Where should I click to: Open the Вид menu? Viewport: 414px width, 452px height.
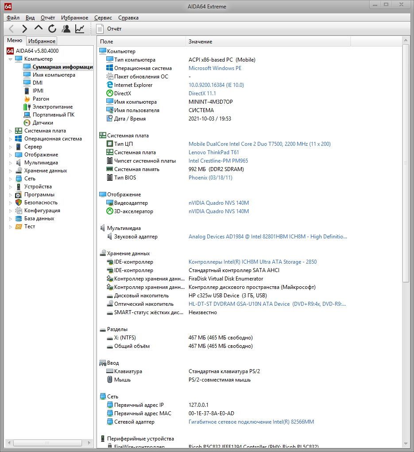(30, 18)
